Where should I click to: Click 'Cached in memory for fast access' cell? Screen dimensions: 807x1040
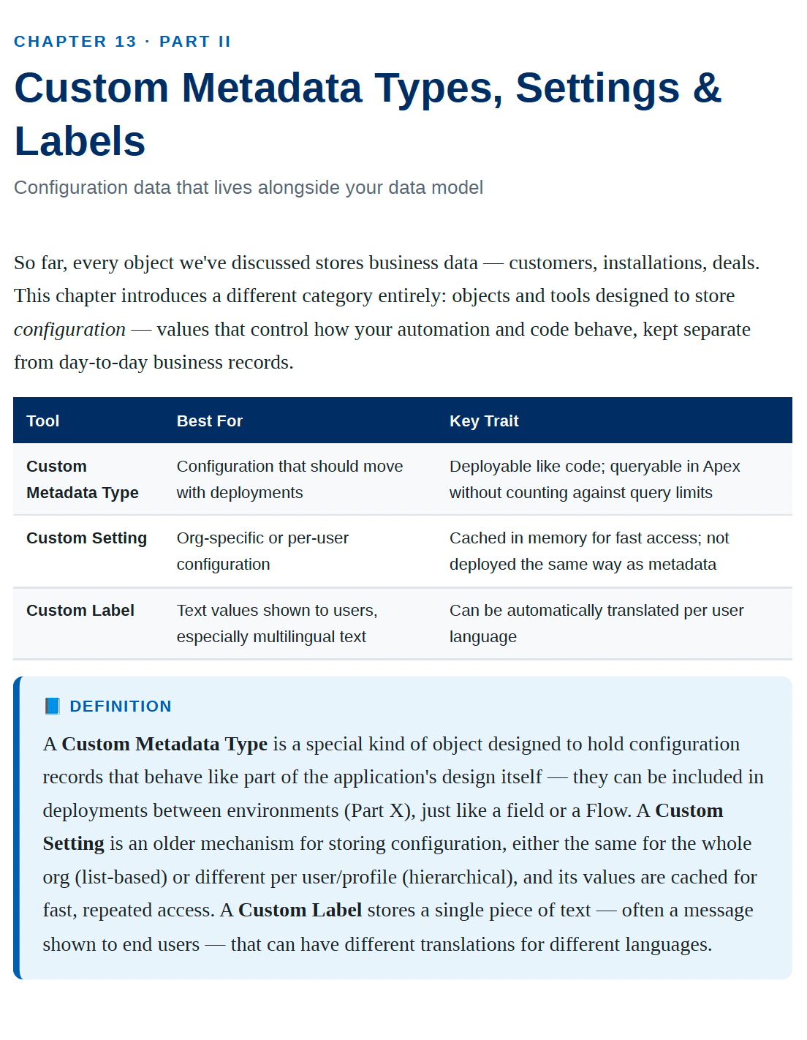(x=589, y=551)
